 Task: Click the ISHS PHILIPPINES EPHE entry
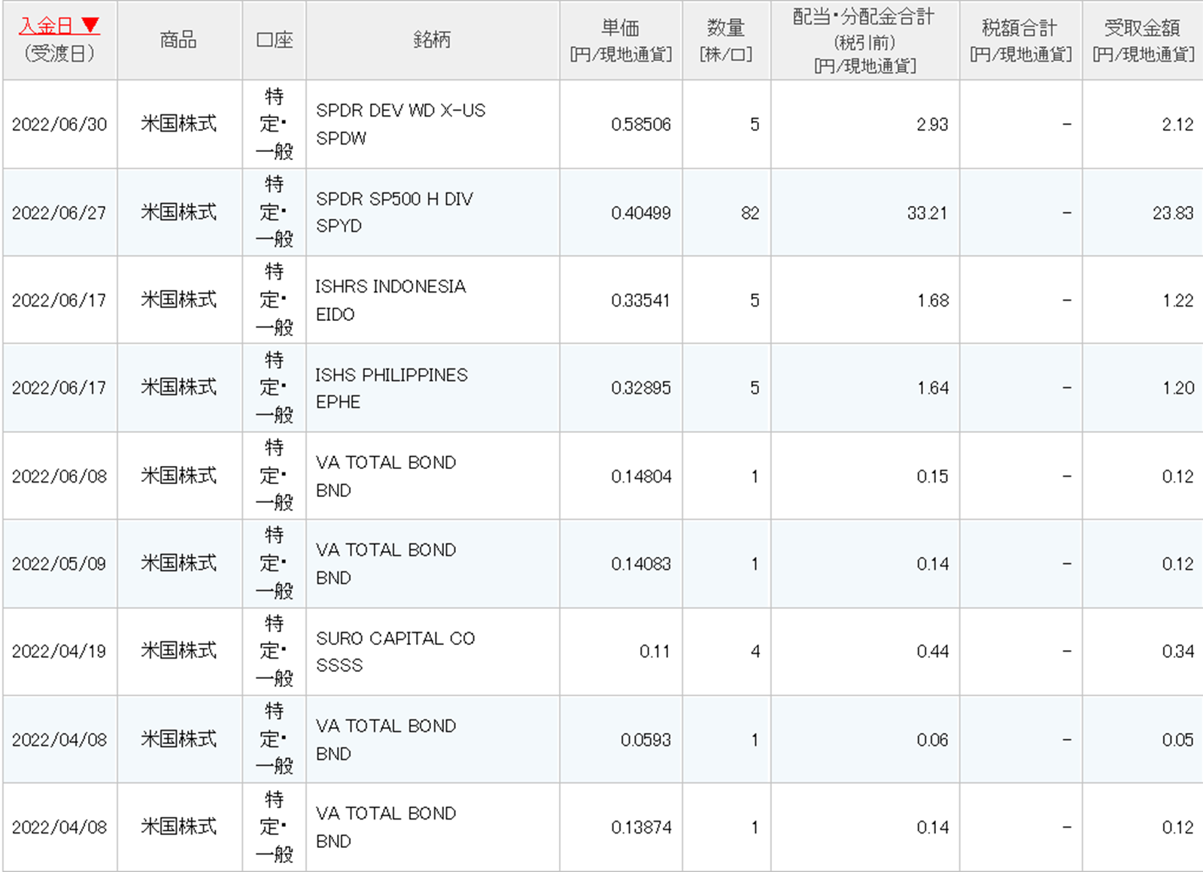click(x=391, y=388)
